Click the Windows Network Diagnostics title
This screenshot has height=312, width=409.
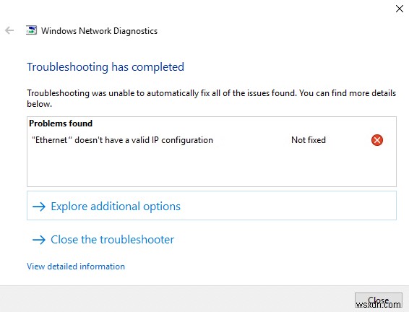[x=100, y=31]
